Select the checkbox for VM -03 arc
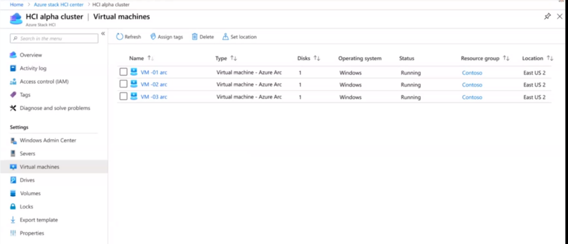Image resolution: width=568 pixels, height=244 pixels. (x=124, y=96)
